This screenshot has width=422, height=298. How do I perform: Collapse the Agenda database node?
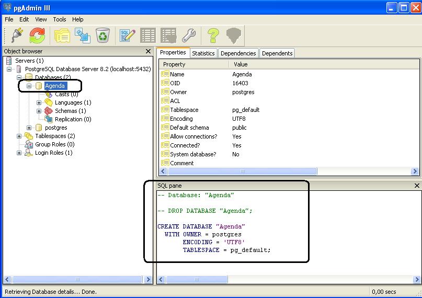coord(29,86)
